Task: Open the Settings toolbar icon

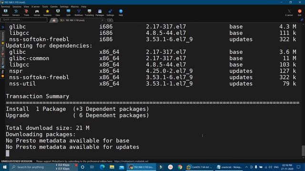Action: pos(110,12)
